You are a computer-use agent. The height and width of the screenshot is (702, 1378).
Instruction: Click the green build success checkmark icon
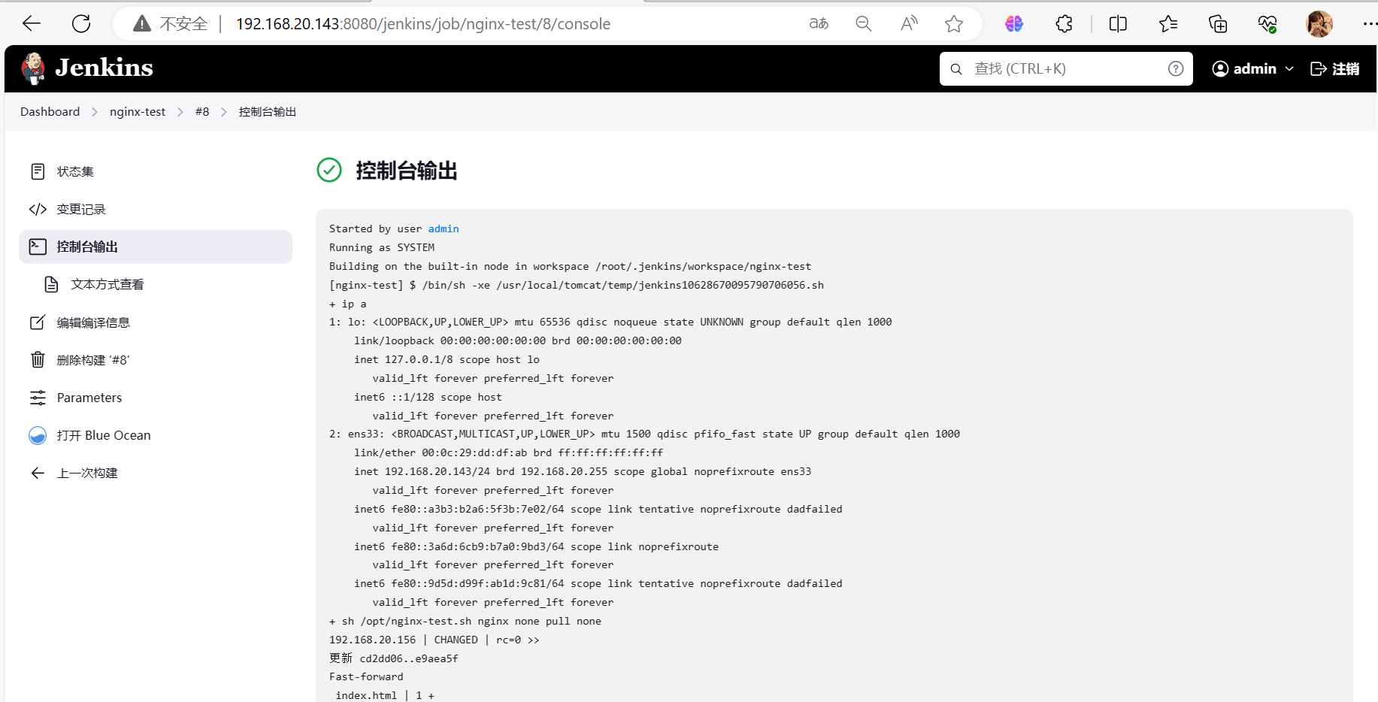point(329,170)
